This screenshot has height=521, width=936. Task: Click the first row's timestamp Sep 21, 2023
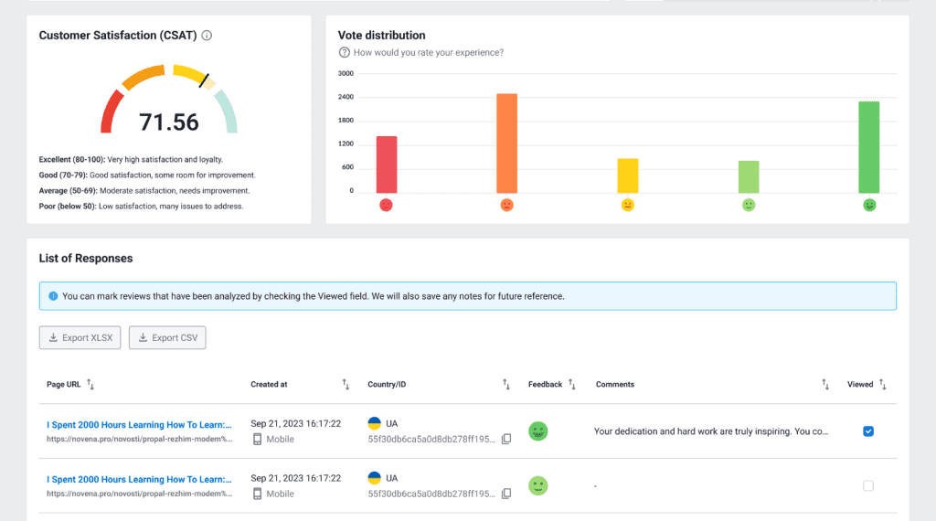295,424
